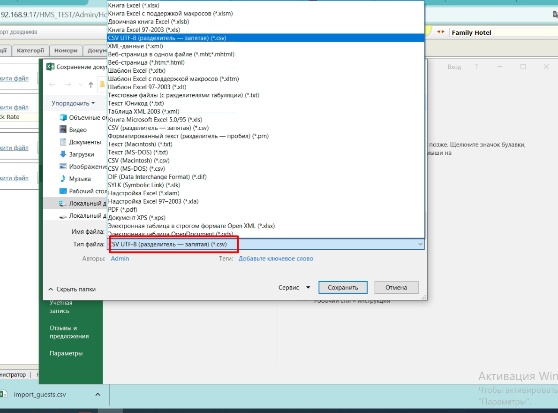Click Excel icon of import_guests.csv download
Viewport: 558px width, 413px height.
pos(3,394)
